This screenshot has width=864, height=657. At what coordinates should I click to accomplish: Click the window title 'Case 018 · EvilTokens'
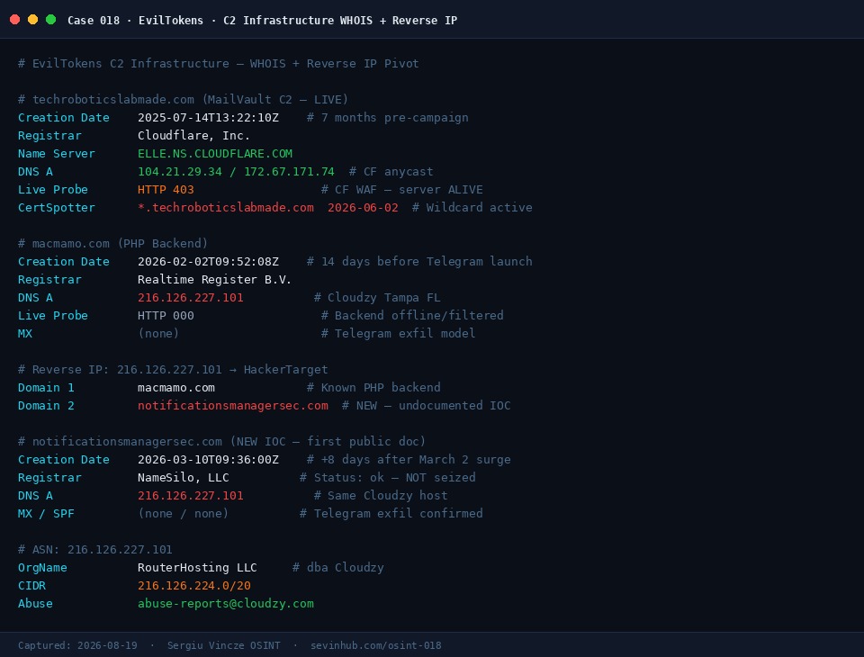[x=135, y=21]
